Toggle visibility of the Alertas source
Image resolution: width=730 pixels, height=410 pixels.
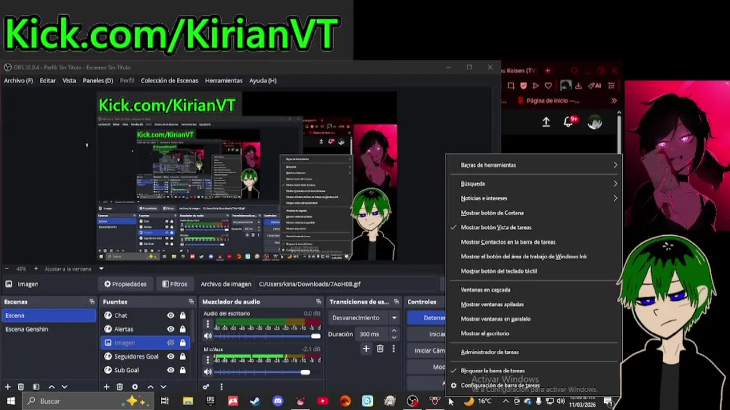(171, 329)
